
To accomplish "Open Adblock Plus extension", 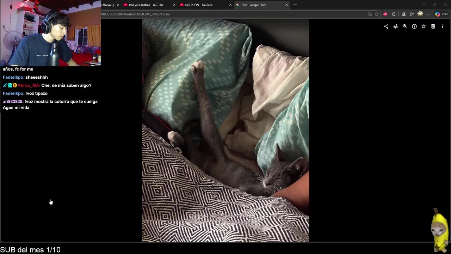I will click(385, 14).
